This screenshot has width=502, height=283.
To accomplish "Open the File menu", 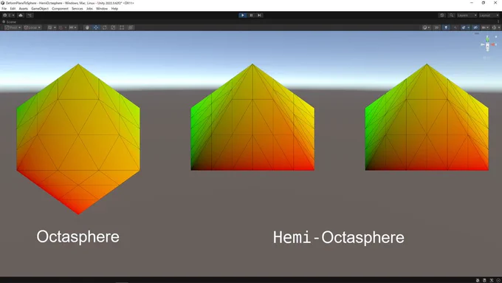I will 4,9.
